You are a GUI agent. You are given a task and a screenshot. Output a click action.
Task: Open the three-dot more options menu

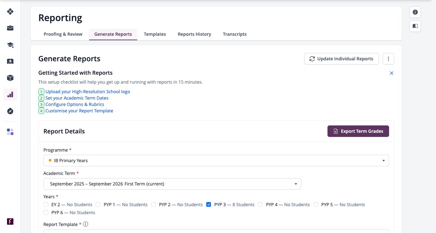point(388,59)
